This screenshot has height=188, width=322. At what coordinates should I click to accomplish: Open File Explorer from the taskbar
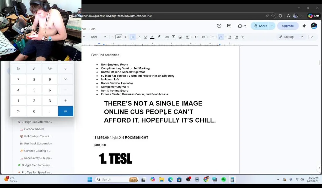click(162, 179)
